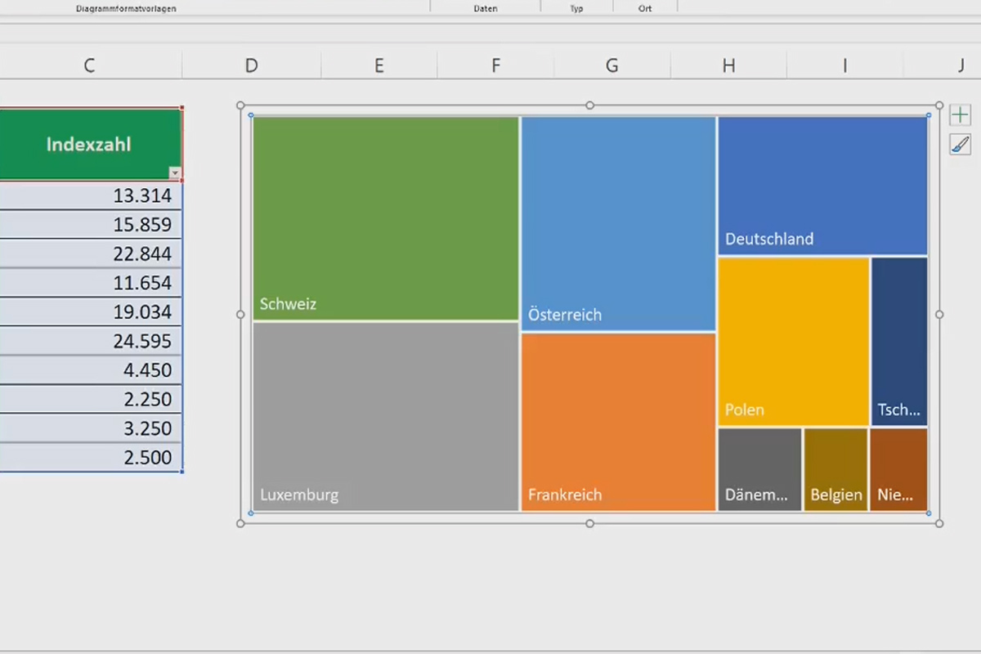The image size is (981, 654).
Task: Select the Deutschland treemap segment
Action: pyautogui.click(x=822, y=184)
